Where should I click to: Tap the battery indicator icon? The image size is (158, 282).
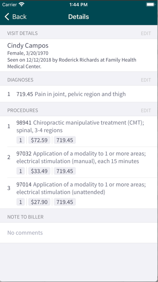pyautogui.click(x=150, y=4)
